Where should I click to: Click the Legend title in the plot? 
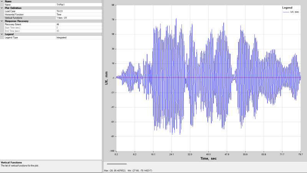pyautogui.click(x=287, y=8)
